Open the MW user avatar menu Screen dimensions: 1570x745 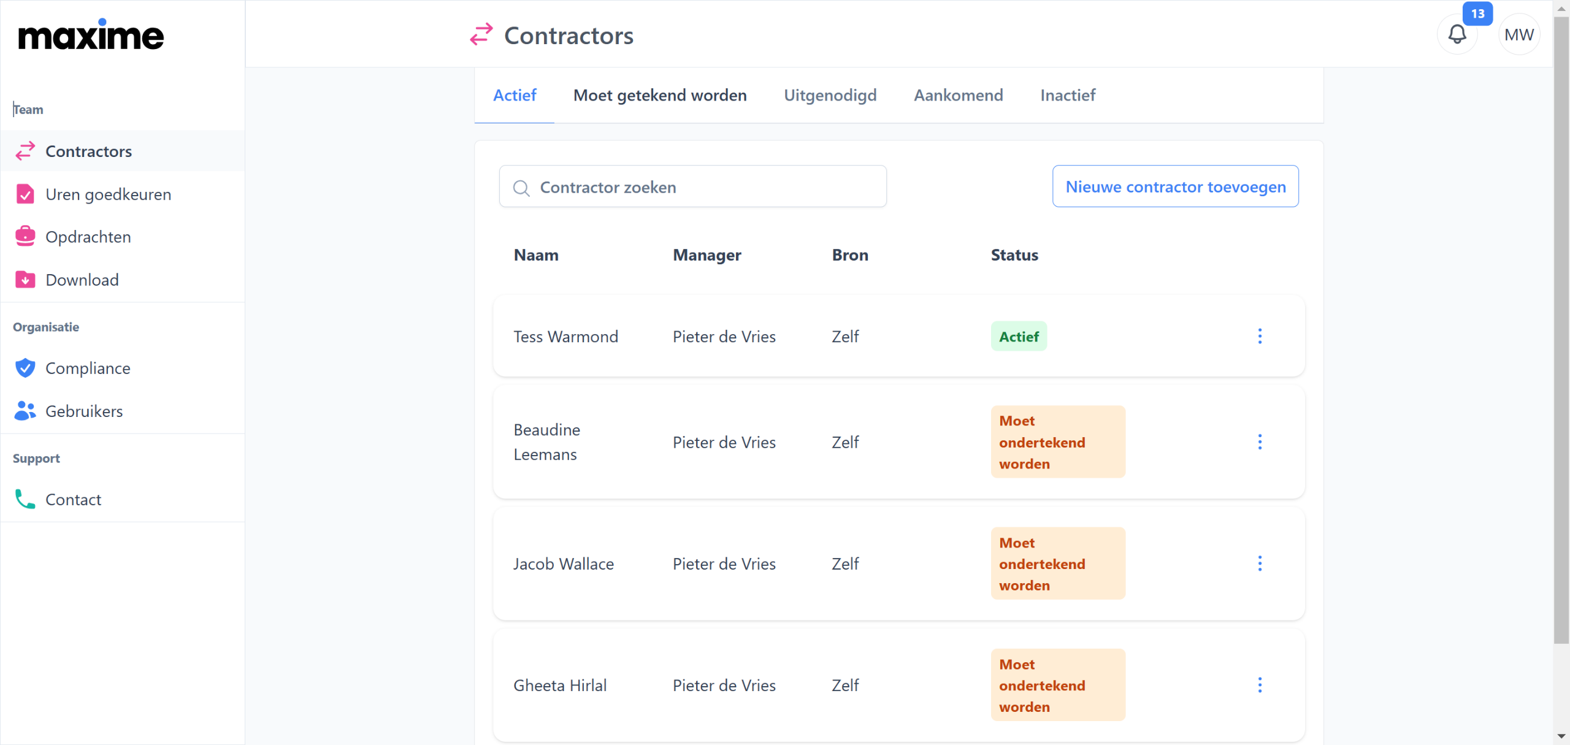(x=1518, y=35)
